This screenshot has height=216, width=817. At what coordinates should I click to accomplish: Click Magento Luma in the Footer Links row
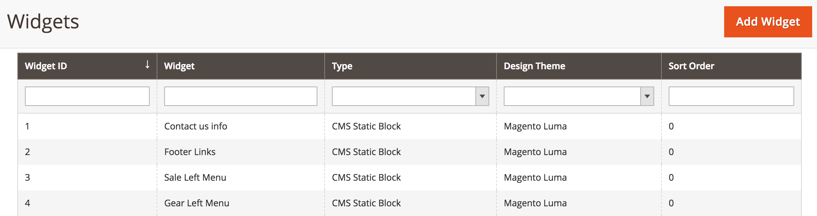click(535, 152)
